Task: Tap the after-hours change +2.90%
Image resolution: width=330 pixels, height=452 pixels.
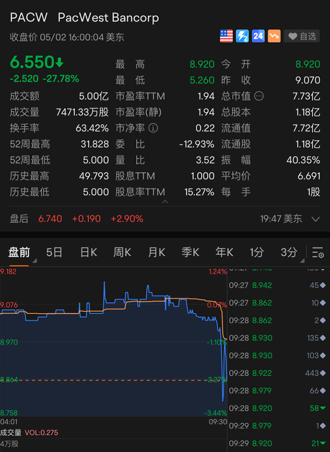Action: (127, 219)
